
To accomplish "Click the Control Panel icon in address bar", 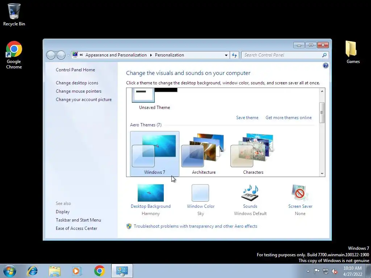I will (x=75, y=55).
